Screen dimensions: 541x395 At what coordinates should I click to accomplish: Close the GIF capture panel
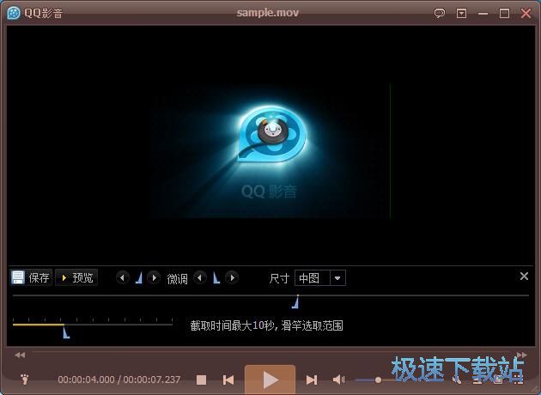coord(524,276)
